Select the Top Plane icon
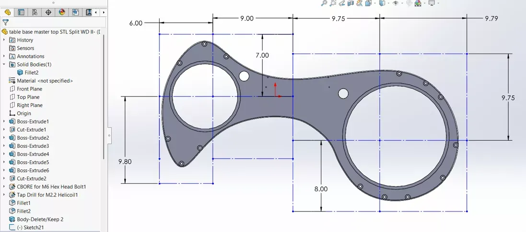The image size is (526, 232). [12, 97]
